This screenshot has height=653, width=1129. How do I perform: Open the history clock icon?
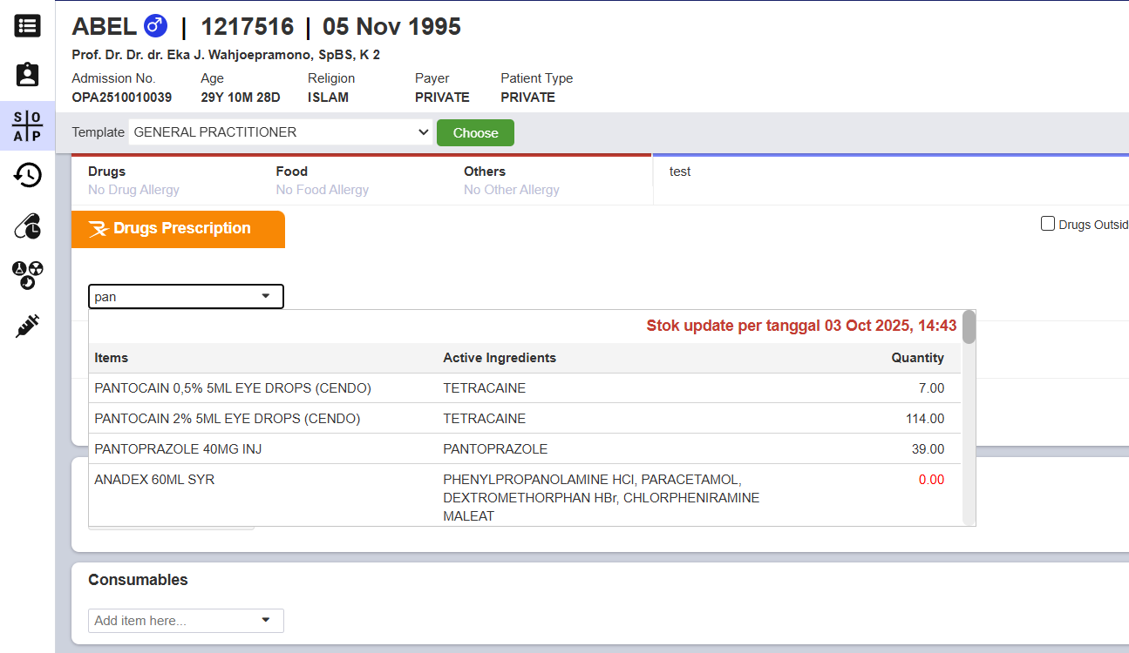click(x=27, y=176)
